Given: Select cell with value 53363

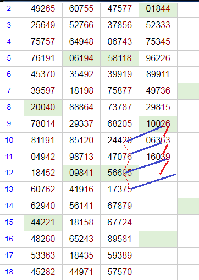Looking at the screenshot, I should coord(43,256).
